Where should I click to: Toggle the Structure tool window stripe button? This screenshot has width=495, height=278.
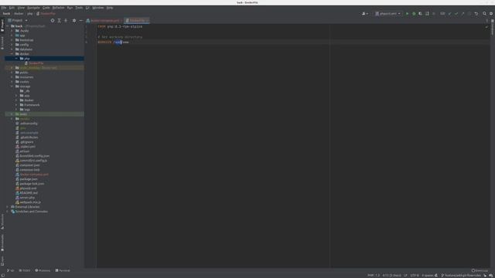point(2,222)
